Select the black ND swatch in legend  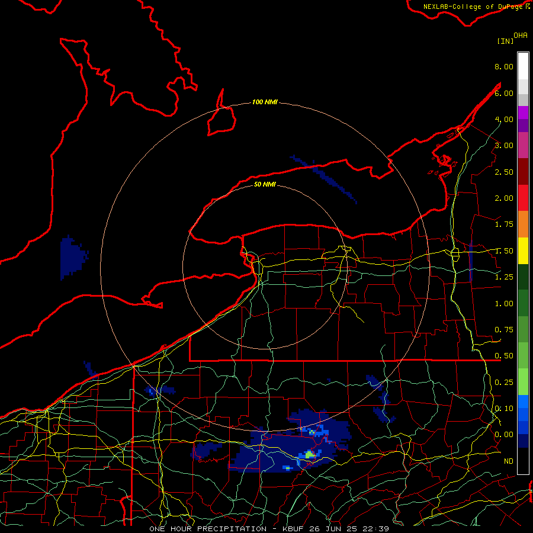523,461
